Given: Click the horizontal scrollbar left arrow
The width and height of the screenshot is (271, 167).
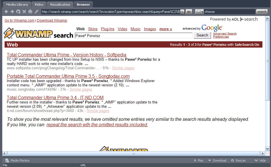Looking at the screenshot, I should click(x=5, y=154).
